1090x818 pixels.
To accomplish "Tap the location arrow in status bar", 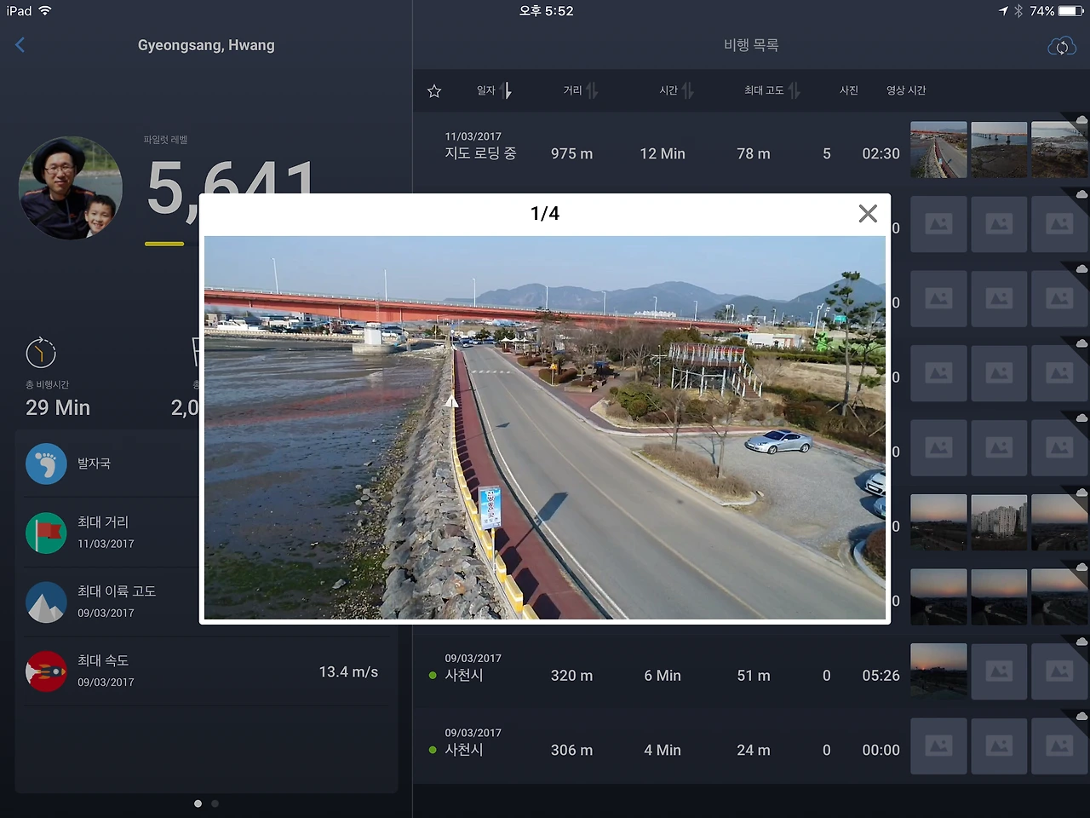I will 1003,11.
